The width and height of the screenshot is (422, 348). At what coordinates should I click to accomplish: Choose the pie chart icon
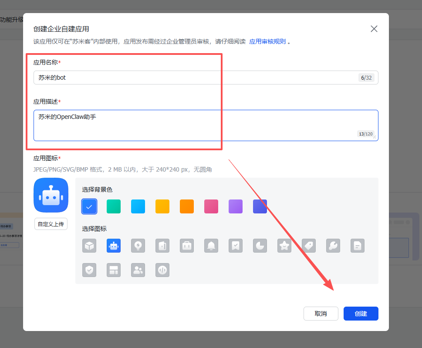click(x=260, y=246)
